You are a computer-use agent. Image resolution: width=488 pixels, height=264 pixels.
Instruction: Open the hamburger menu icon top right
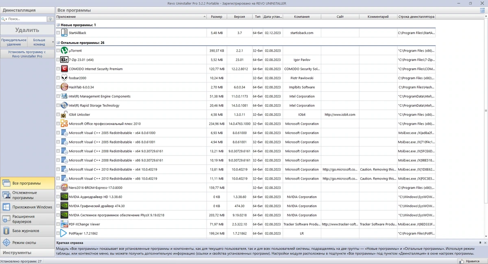click(x=482, y=10)
